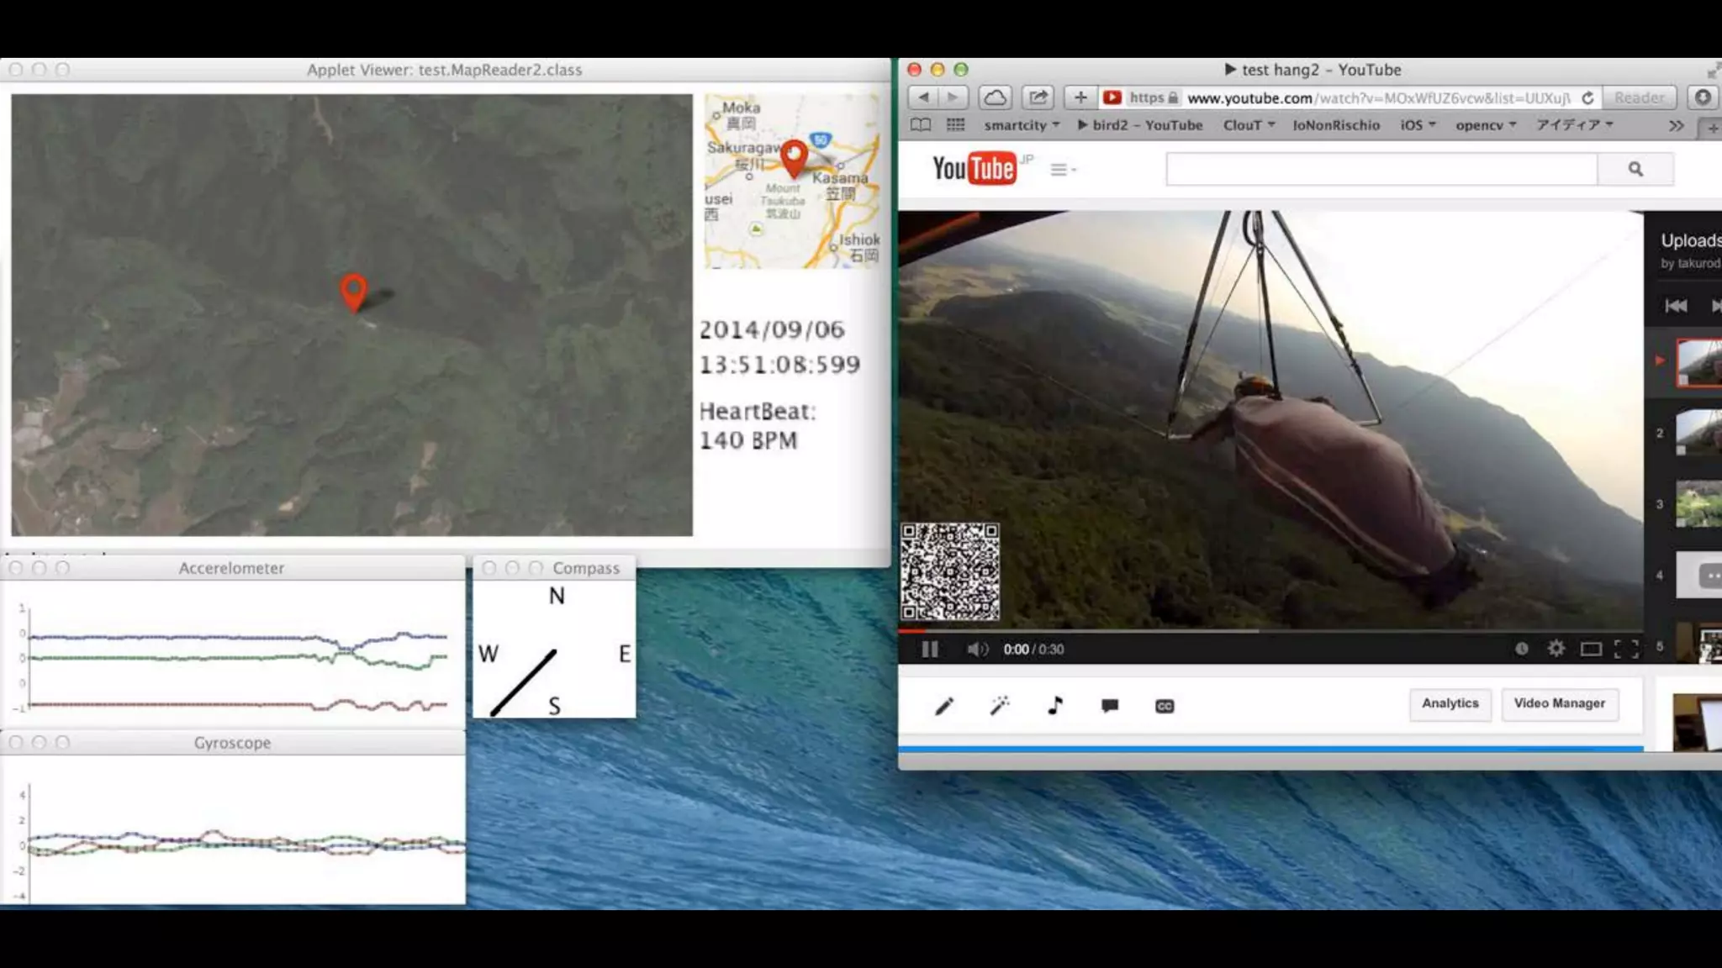This screenshot has width=1722, height=968.
Task: Open the pencil edit video icon
Action: pyautogui.click(x=944, y=706)
